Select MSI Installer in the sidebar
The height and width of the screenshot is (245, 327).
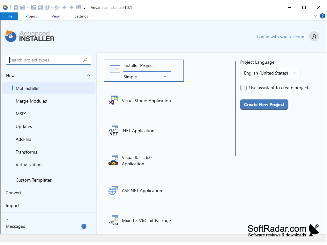tap(48, 88)
